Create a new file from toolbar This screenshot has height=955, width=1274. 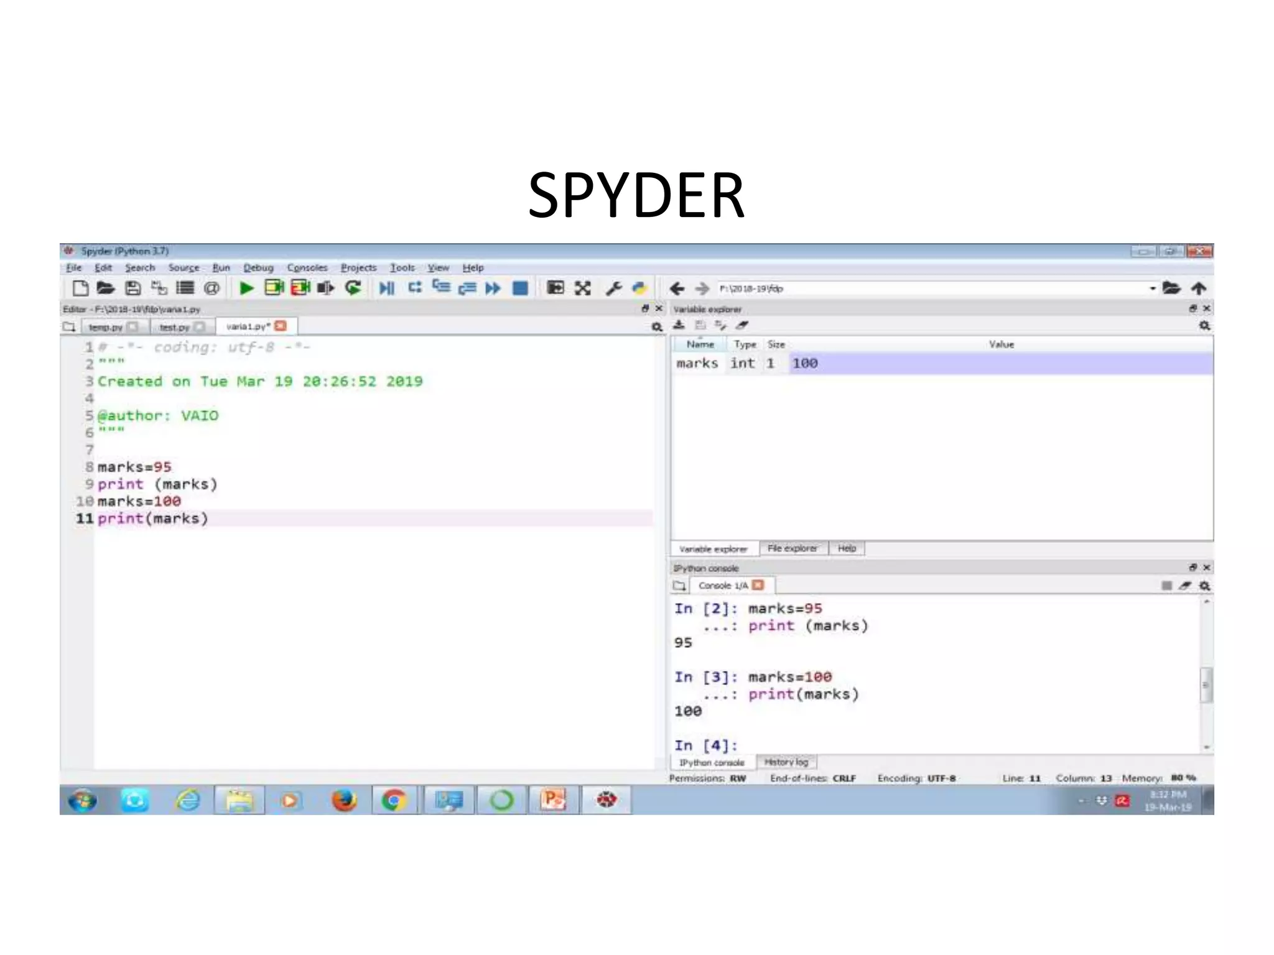pyautogui.click(x=80, y=288)
